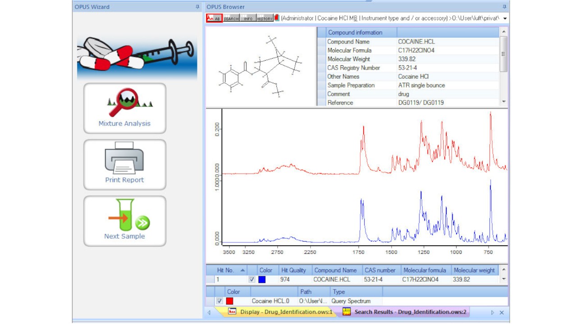Sort by Hit No. column header

[231, 270]
